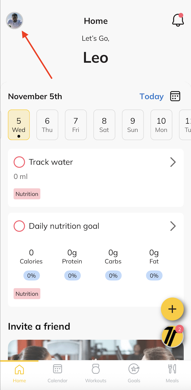The width and height of the screenshot is (191, 390).
Task: Check off Daily nutrition goal circle
Action: (19, 226)
